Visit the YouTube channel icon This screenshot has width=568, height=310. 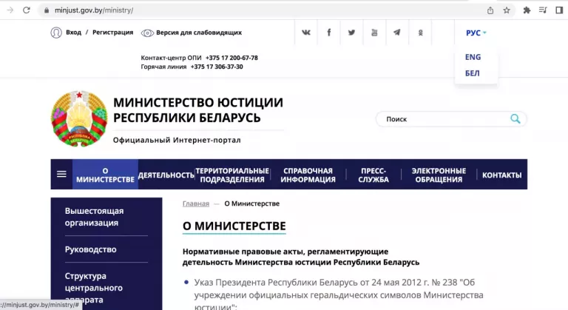pos(375,33)
